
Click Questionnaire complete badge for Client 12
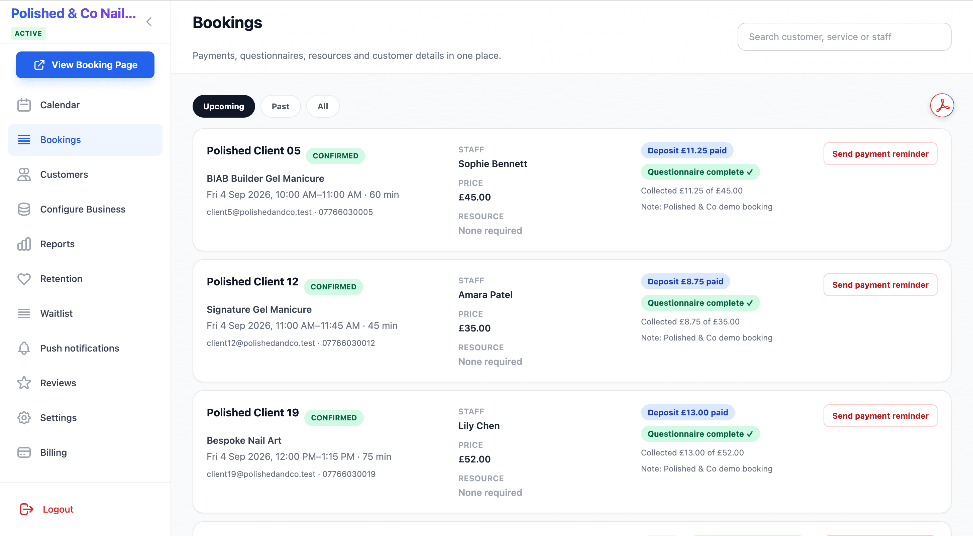pos(700,303)
